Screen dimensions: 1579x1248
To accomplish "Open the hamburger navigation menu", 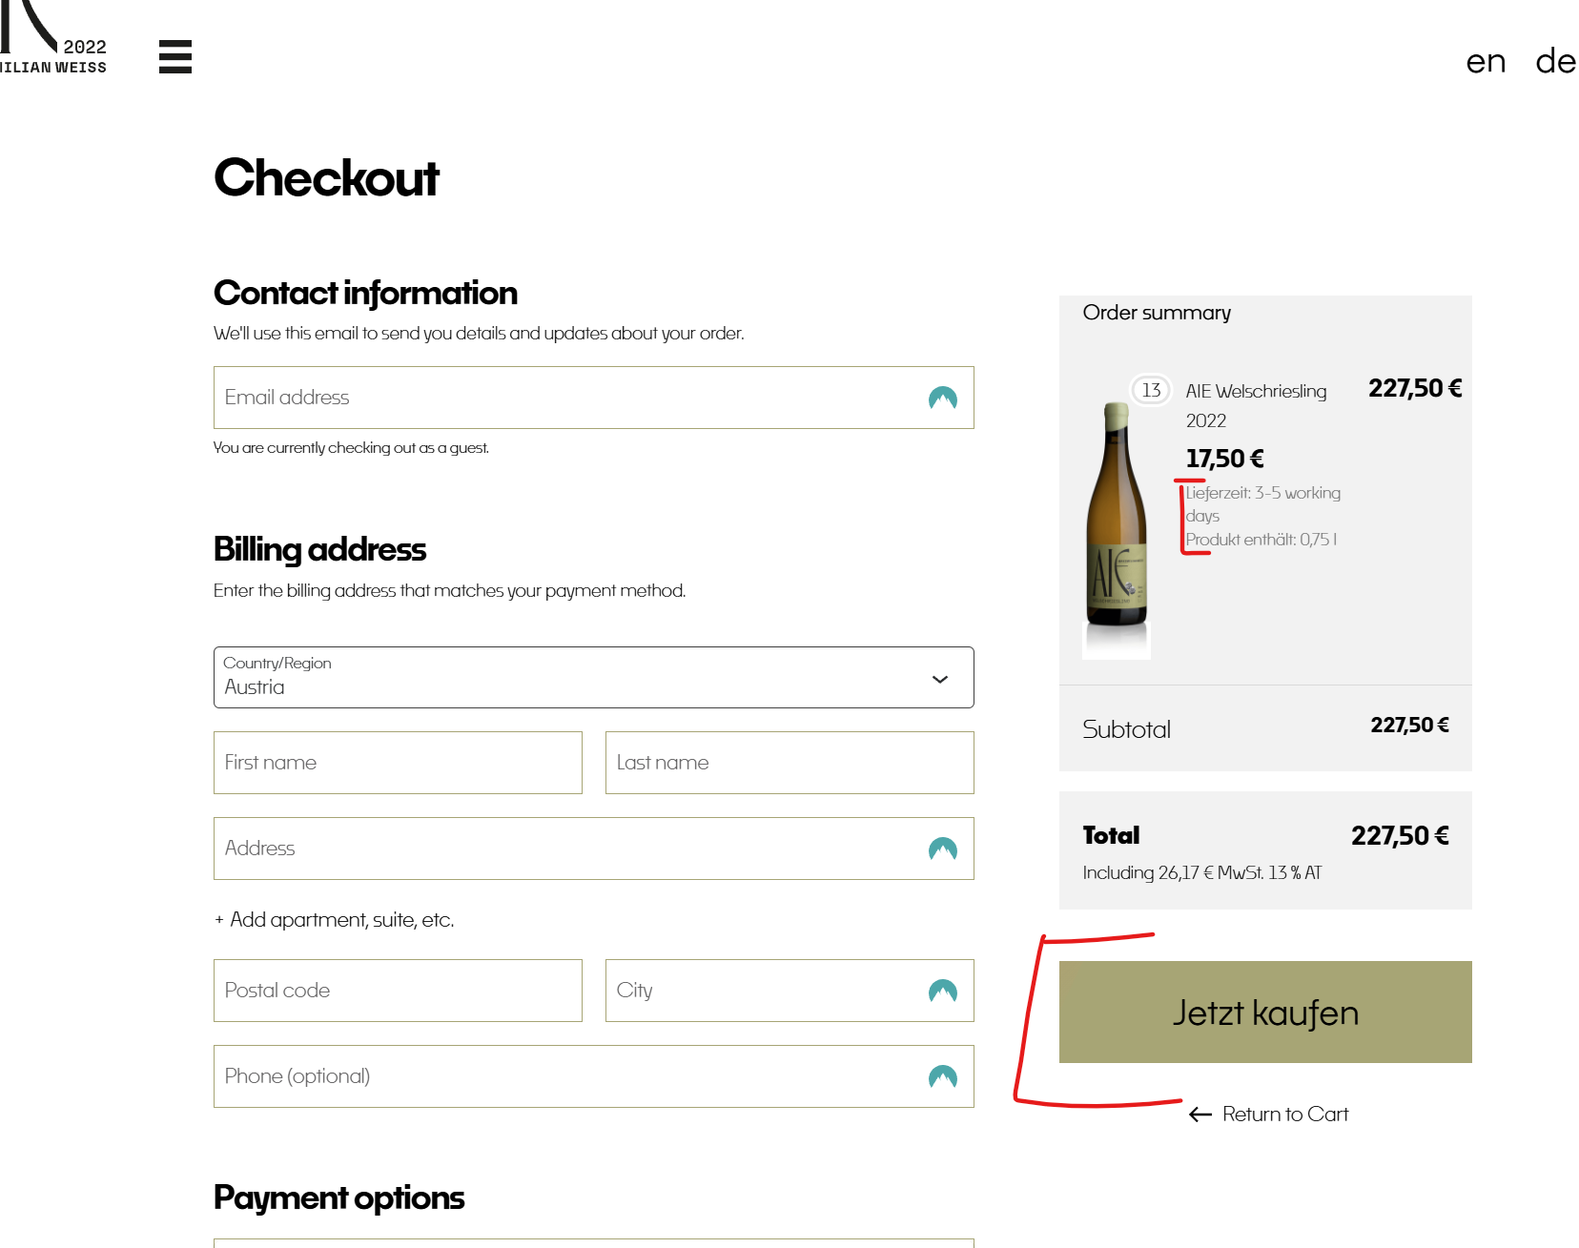I will [175, 56].
